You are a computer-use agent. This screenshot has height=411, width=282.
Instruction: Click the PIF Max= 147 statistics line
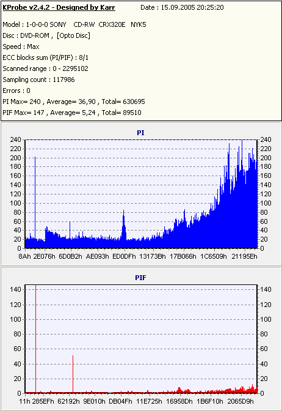point(72,113)
